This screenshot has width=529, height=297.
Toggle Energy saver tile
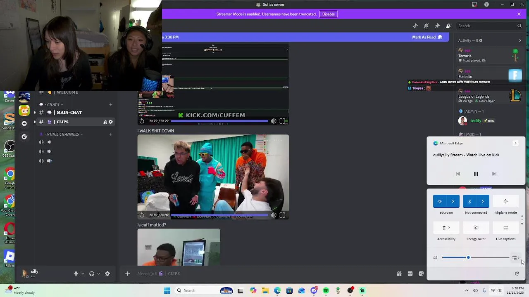coord(476,228)
